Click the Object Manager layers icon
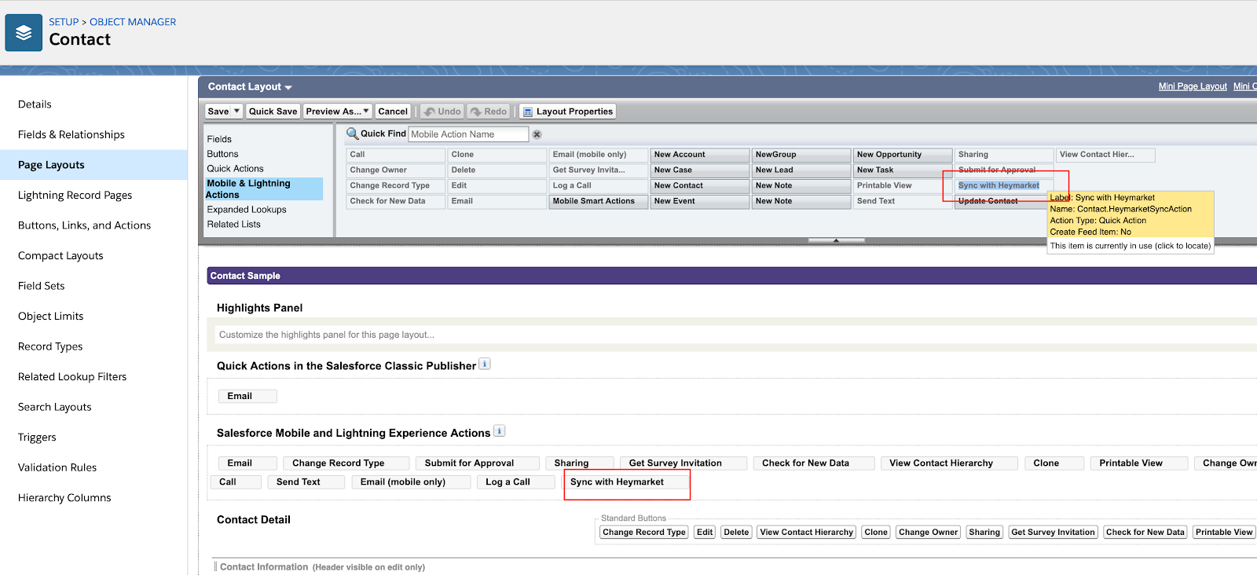Image resolution: width=1257 pixels, height=575 pixels. point(24,33)
